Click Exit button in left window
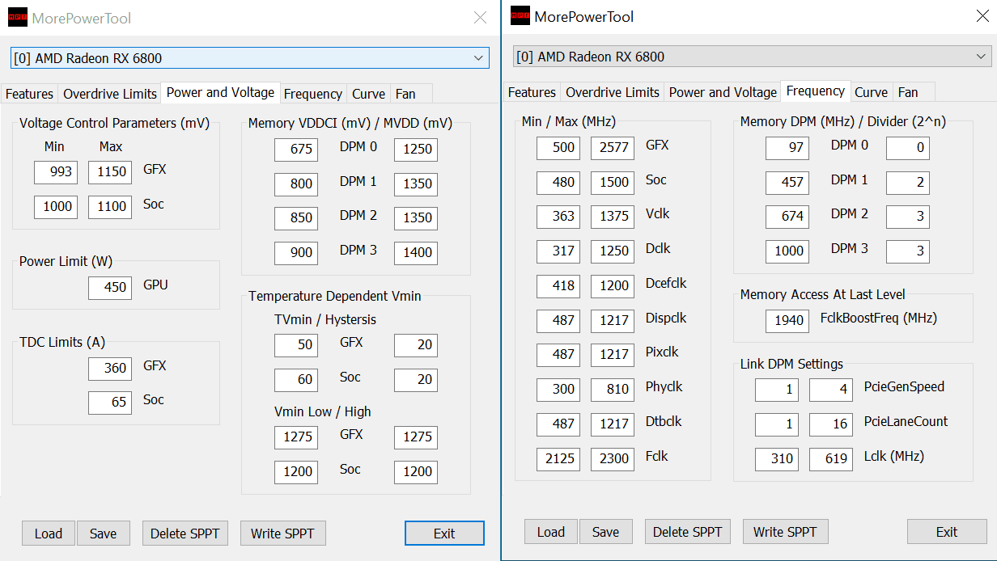Viewport: 997px width, 561px height. pyautogui.click(x=444, y=534)
